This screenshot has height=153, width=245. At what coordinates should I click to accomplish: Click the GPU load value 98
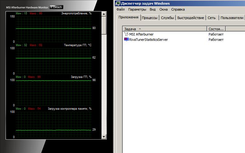point(94,80)
